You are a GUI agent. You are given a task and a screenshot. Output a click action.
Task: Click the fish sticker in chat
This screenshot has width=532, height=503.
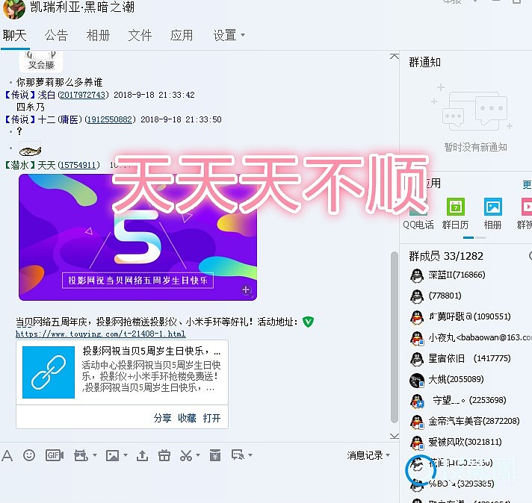30,151
